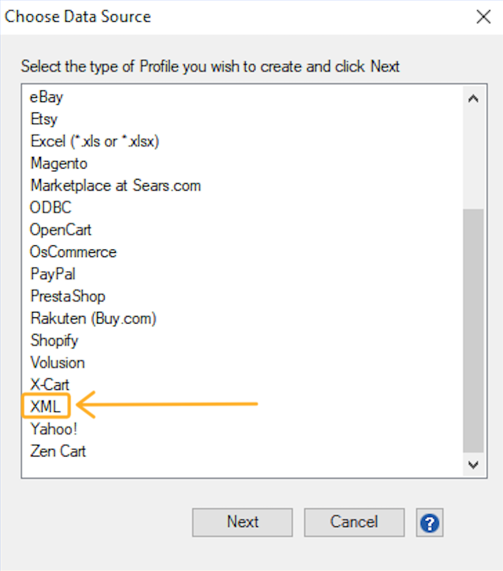
Task: Pick OpenCart from the list
Action: pos(61,230)
